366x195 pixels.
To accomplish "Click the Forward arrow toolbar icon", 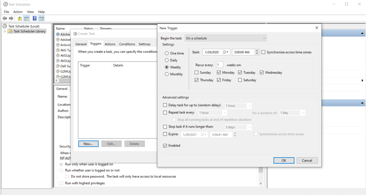I will coord(11,19).
